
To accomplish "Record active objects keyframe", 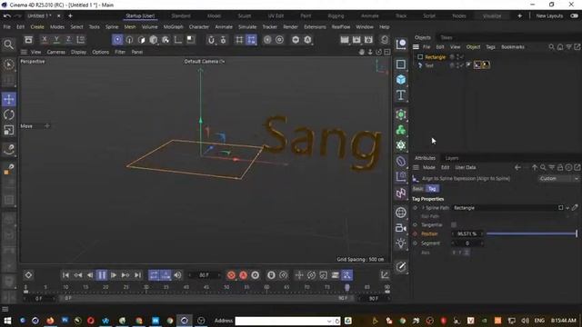I will click(x=231, y=275).
